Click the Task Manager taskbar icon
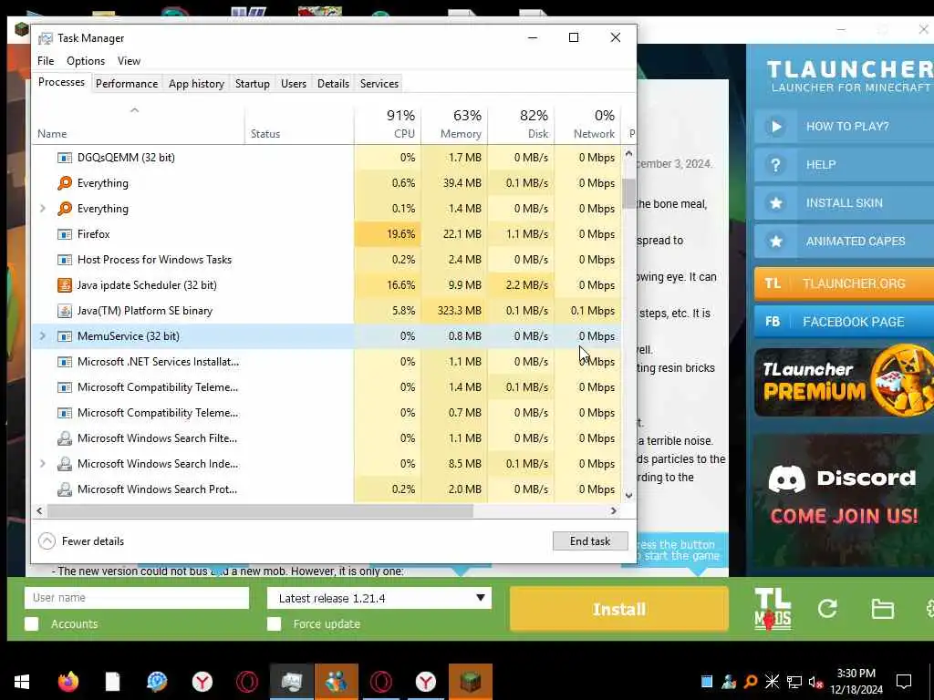Viewport: 934px width, 700px height. [291, 682]
